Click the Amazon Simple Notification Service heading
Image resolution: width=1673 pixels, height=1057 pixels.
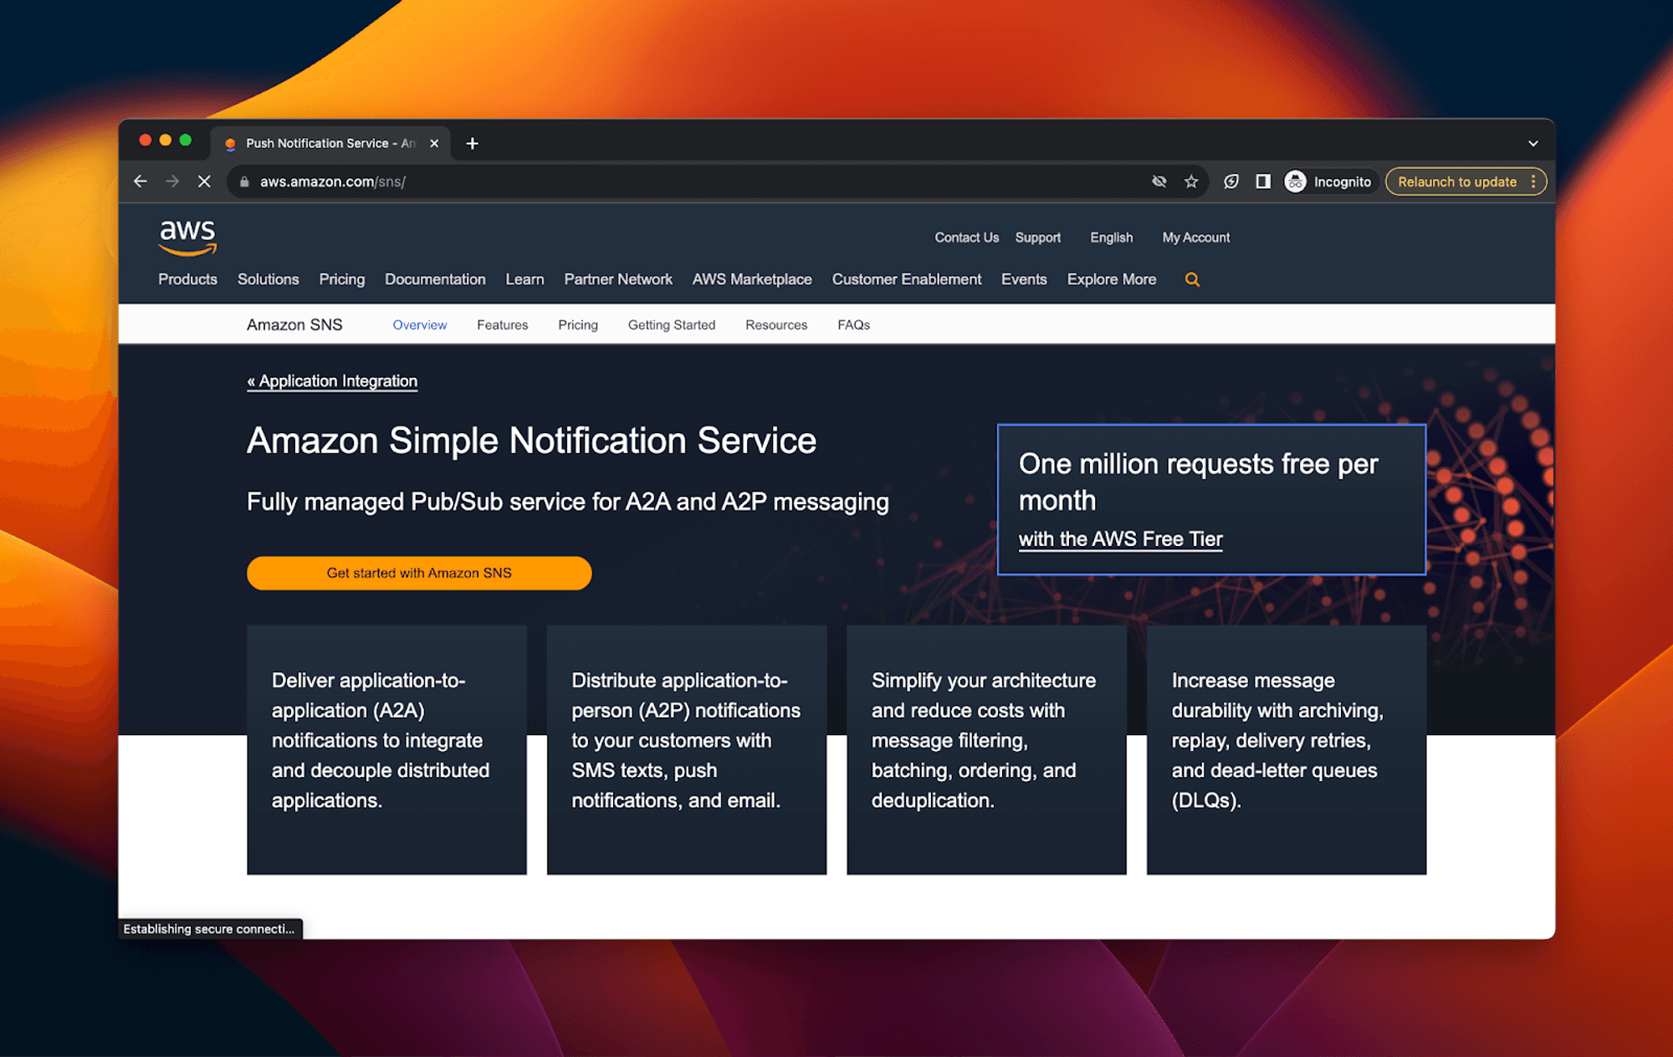[x=531, y=441]
